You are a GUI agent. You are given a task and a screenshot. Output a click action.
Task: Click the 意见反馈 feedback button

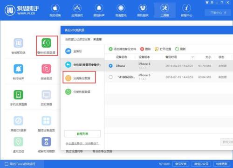coord(181,164)
